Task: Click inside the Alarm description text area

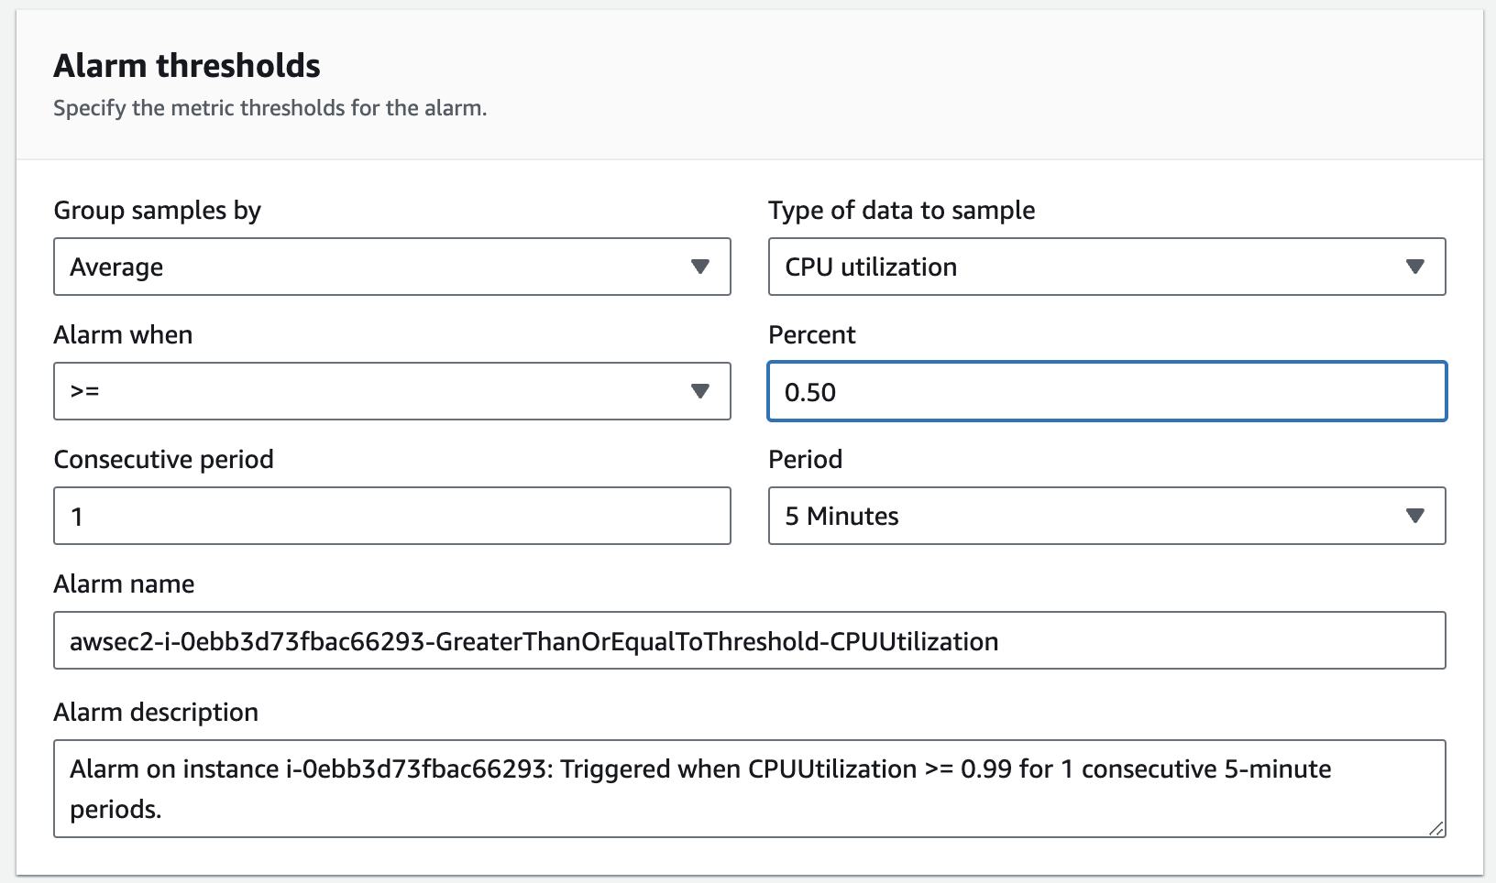Action: (x=749, y=789)
